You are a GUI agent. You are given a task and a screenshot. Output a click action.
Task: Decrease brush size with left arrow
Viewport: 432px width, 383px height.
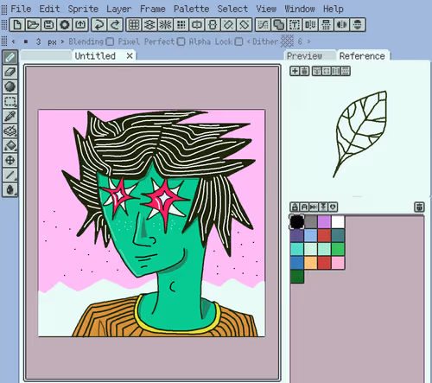[13, 41]
